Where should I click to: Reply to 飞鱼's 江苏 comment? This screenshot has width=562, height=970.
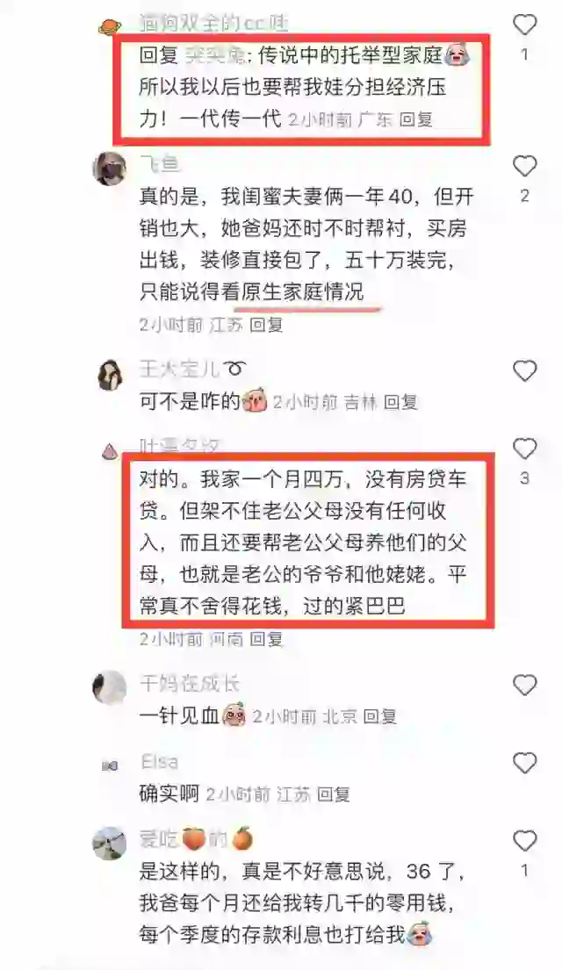[266, 324]
